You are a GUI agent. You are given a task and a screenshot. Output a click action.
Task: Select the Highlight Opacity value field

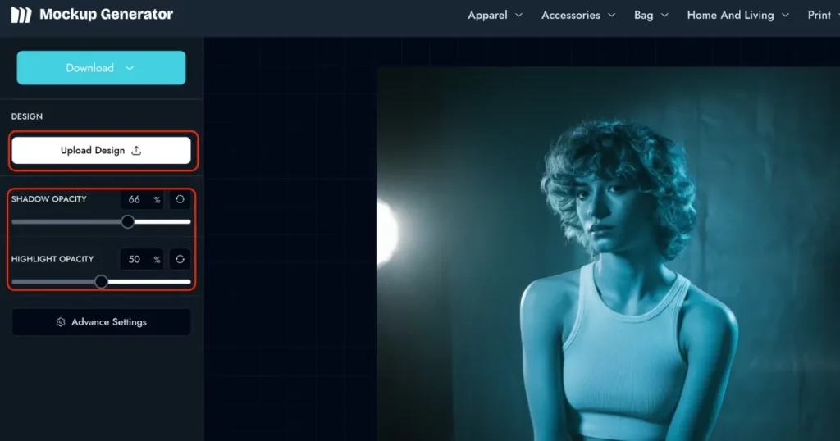[x=135, y=259]
